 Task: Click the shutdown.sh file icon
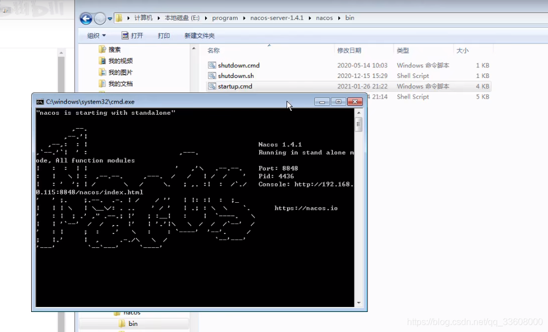click(212, 76)
